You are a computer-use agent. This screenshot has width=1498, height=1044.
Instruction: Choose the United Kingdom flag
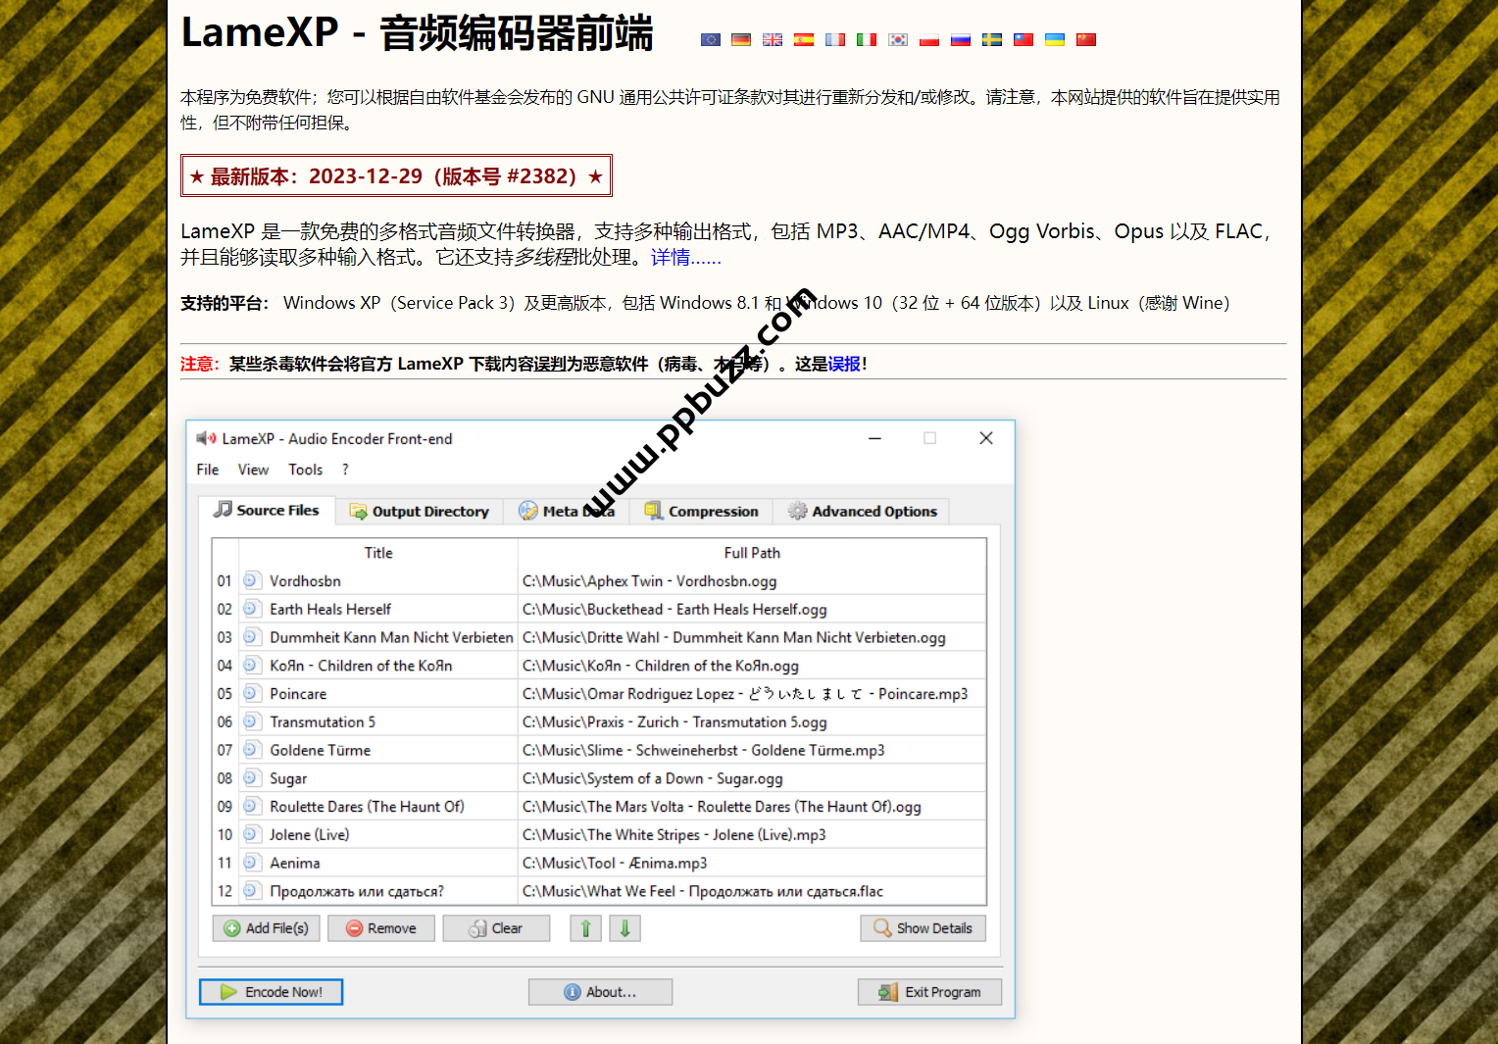(x=773, y=40)
